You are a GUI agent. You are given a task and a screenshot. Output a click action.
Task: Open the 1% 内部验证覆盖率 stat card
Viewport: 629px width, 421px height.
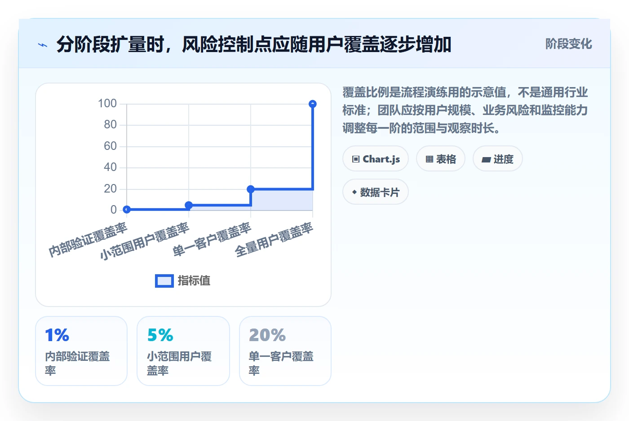pos(81,351)
